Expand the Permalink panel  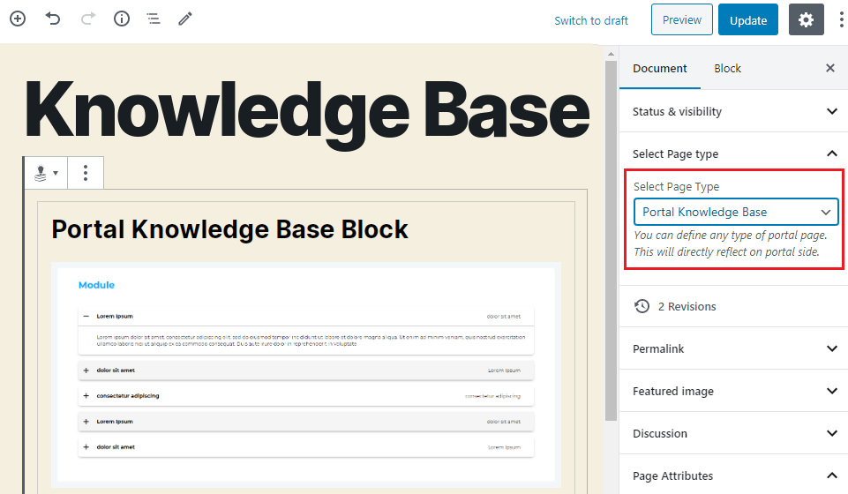click(733, 348)
